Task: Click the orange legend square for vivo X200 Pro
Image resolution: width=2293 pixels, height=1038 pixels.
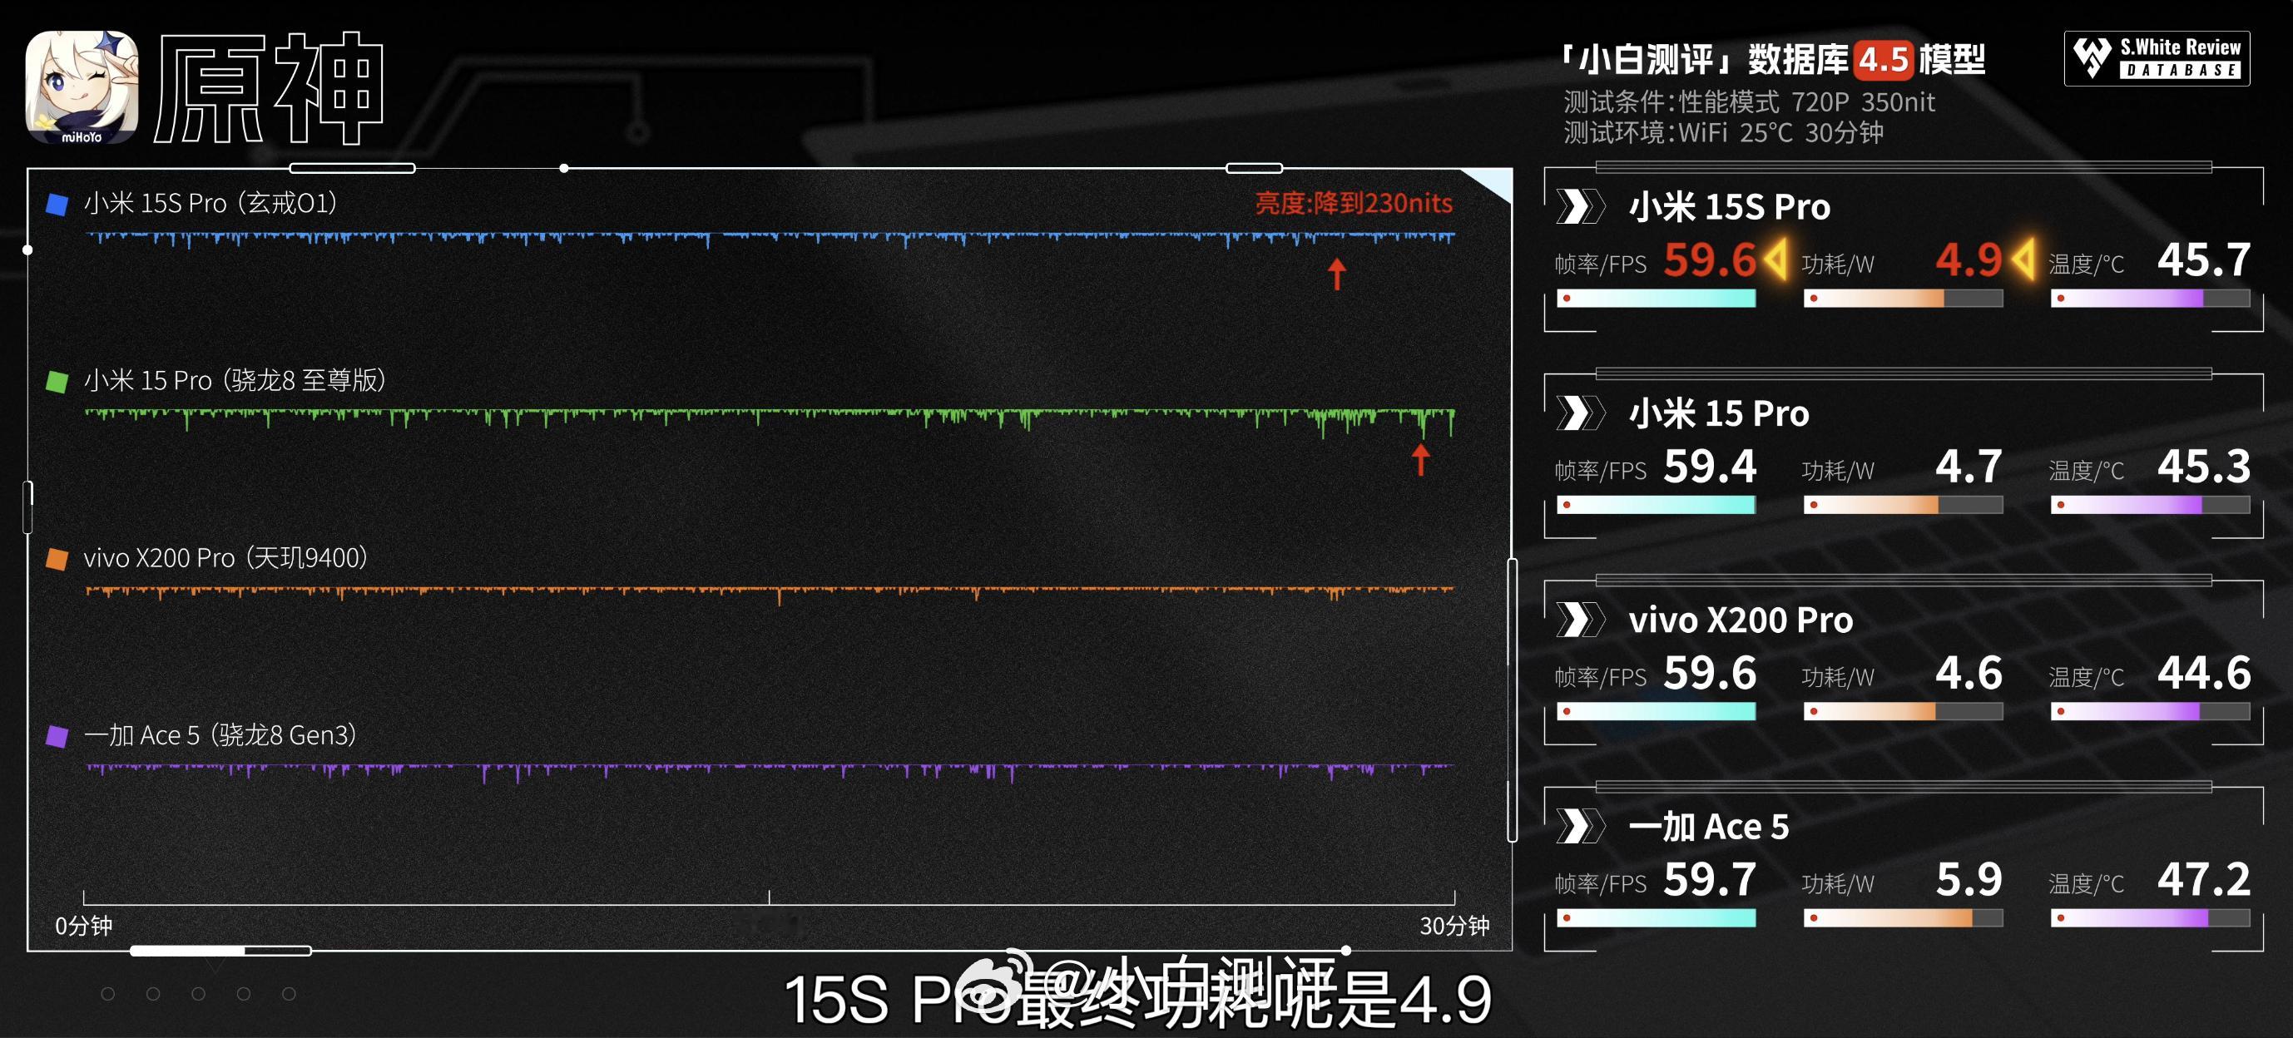Action: click(57, 559)
